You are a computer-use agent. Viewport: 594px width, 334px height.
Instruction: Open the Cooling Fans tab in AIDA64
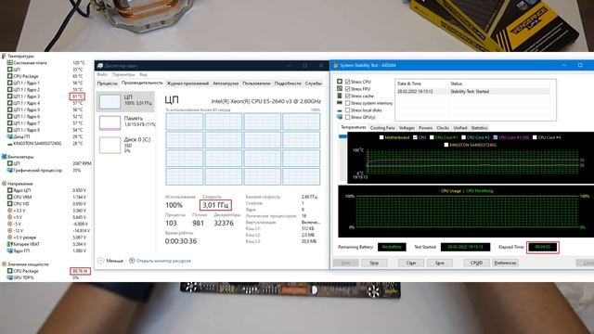coord(382,128)
